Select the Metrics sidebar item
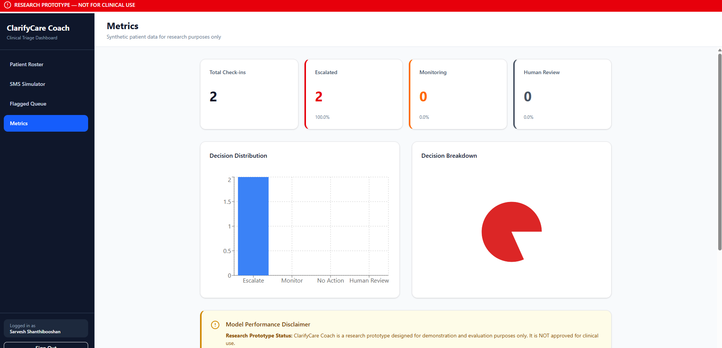The width and height of the screenshot is (722, 348). (x=46, y=123)
